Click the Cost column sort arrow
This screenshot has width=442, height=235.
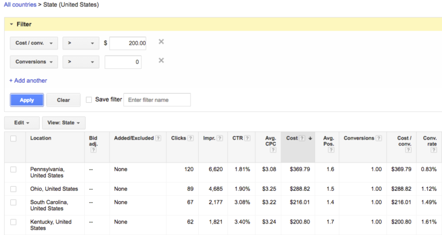click(310, 138)
